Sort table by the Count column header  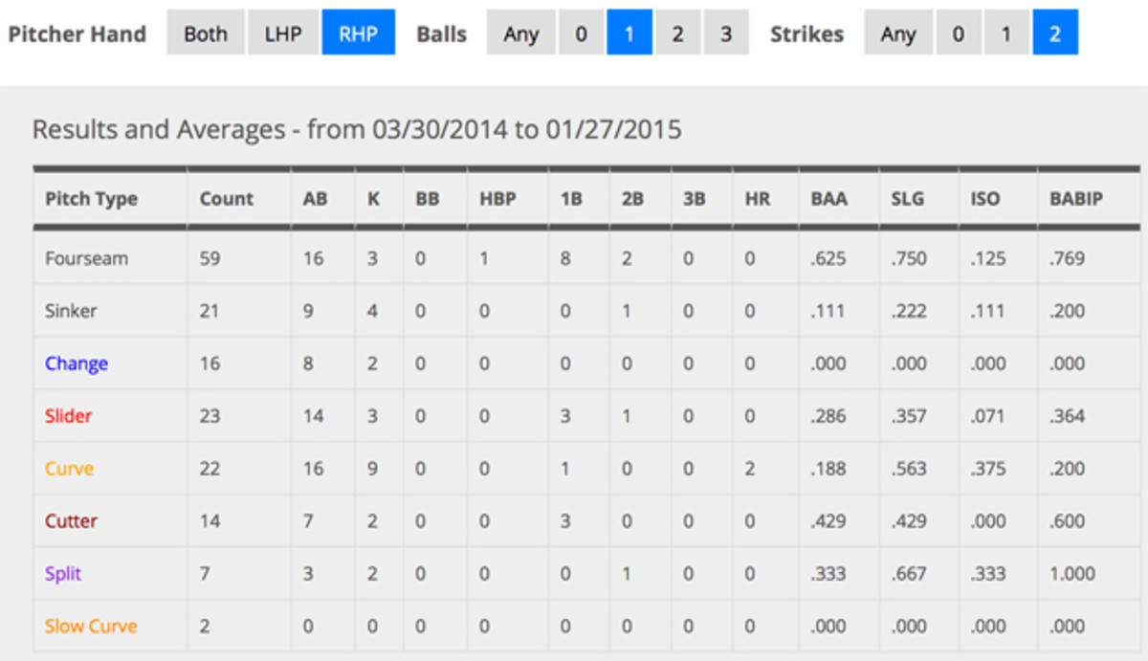coord(226,199)
